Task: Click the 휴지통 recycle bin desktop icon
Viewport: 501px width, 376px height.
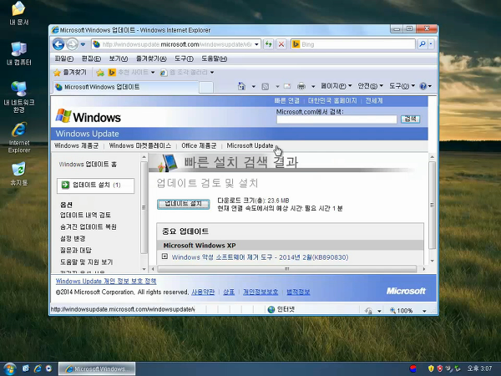Action: tap(19, 174)
